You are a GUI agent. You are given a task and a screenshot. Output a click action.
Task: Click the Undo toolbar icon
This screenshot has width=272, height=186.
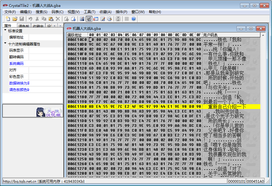coord(31,19)
